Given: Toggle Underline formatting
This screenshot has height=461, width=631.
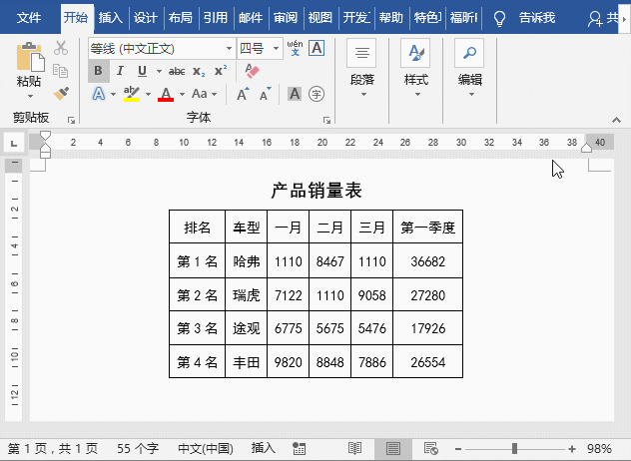Looking at the screenshot, I should pyautogui.click(x=142, y=71).
